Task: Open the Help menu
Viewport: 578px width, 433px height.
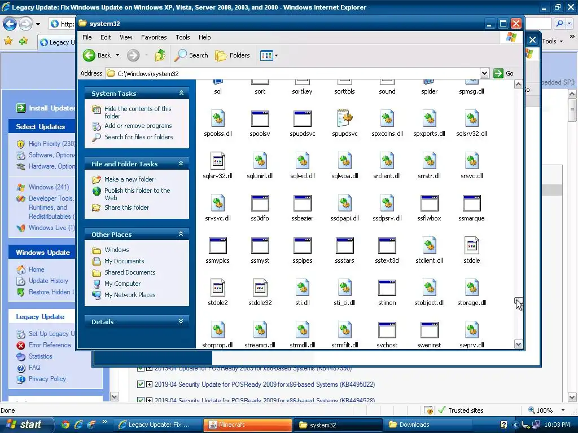Action: pos(204,37)
